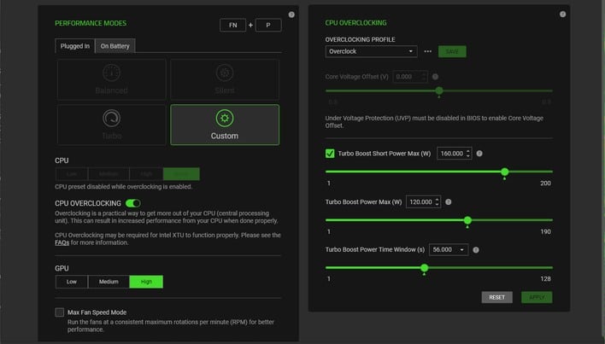Click the 120.000 power max field
605x344 pixels.
point(423,201)
